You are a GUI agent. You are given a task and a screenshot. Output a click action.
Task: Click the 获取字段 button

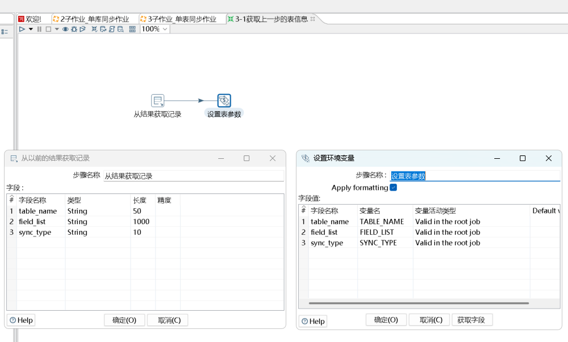472,320
